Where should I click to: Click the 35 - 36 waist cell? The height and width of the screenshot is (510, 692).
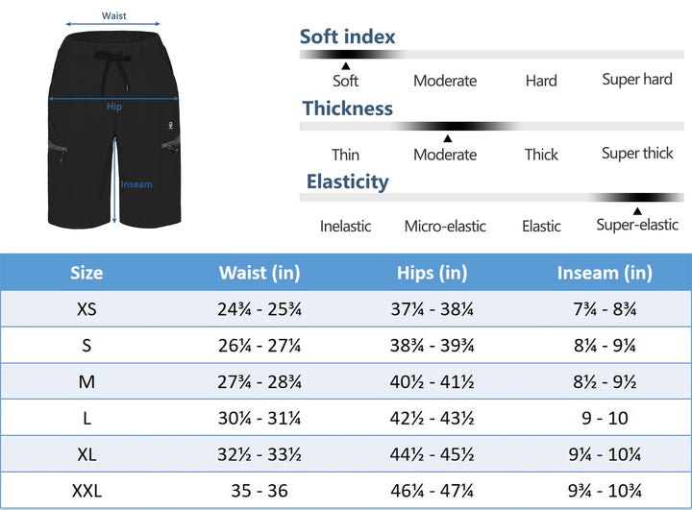(259, 492)
